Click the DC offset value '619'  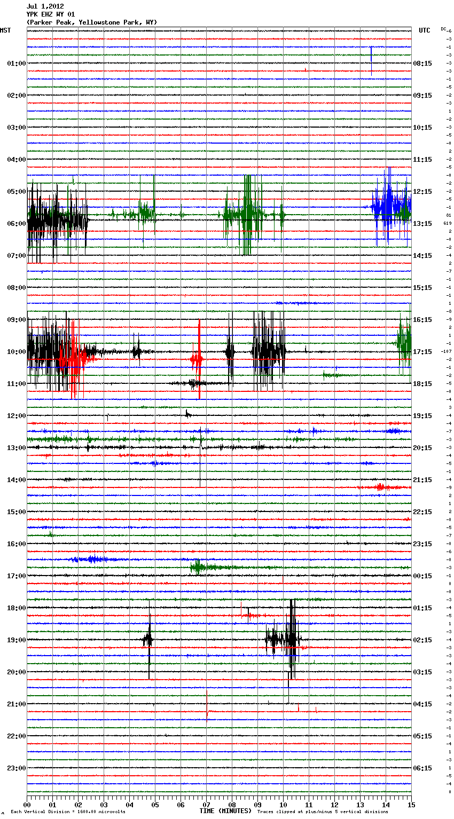point(447,223)
